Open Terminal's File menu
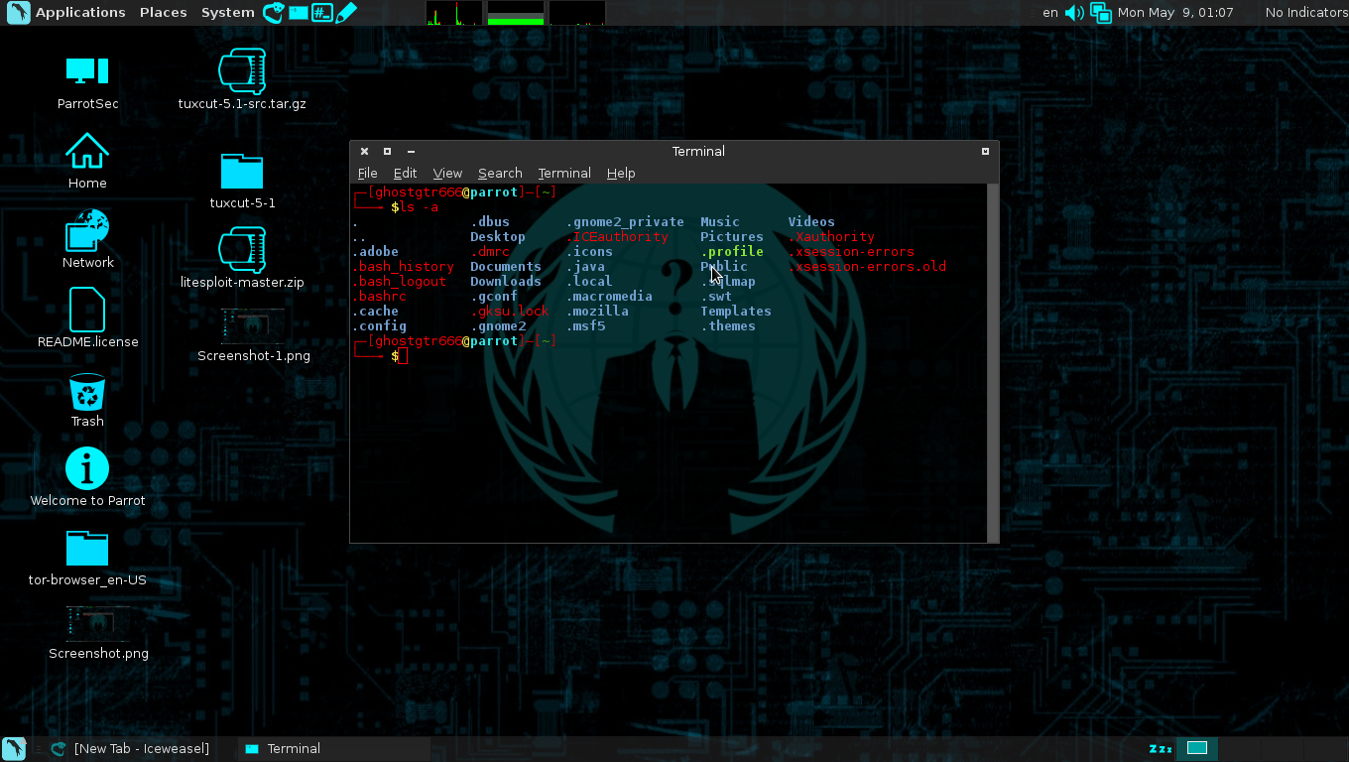 coord(367,173)
